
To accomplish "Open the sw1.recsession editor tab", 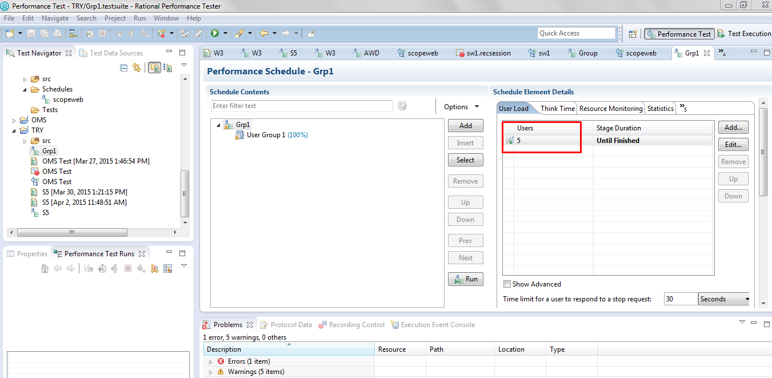I will click(483, 53).
